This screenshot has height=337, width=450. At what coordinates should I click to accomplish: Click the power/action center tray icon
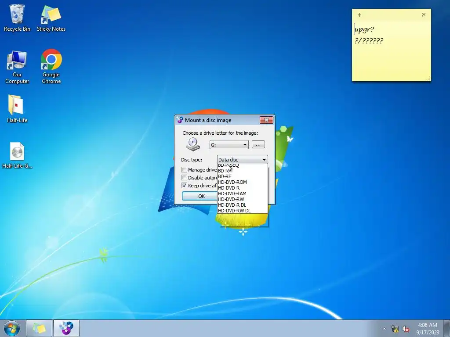(x=395, y=329)
